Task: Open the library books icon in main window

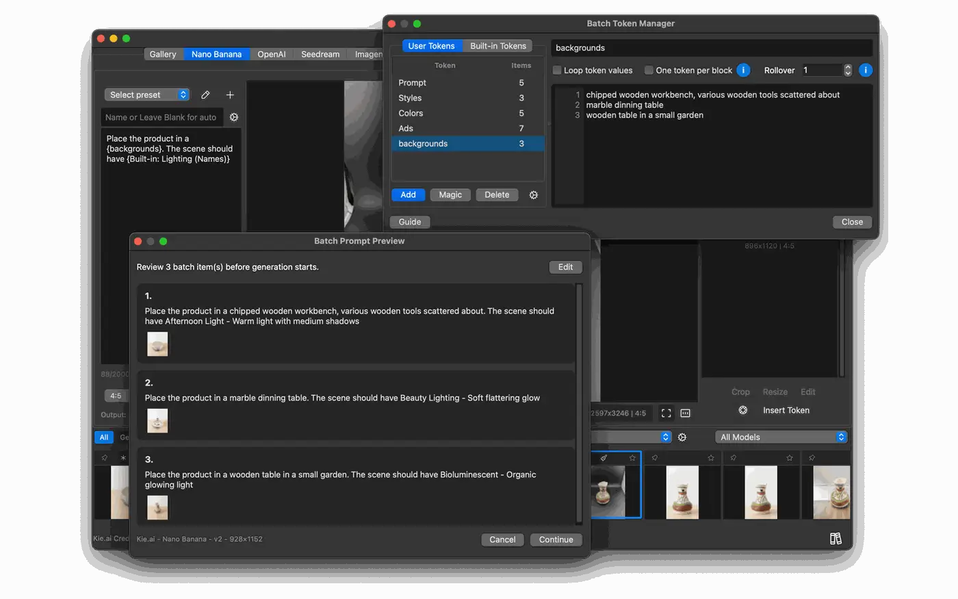Action: click(836, 539)
